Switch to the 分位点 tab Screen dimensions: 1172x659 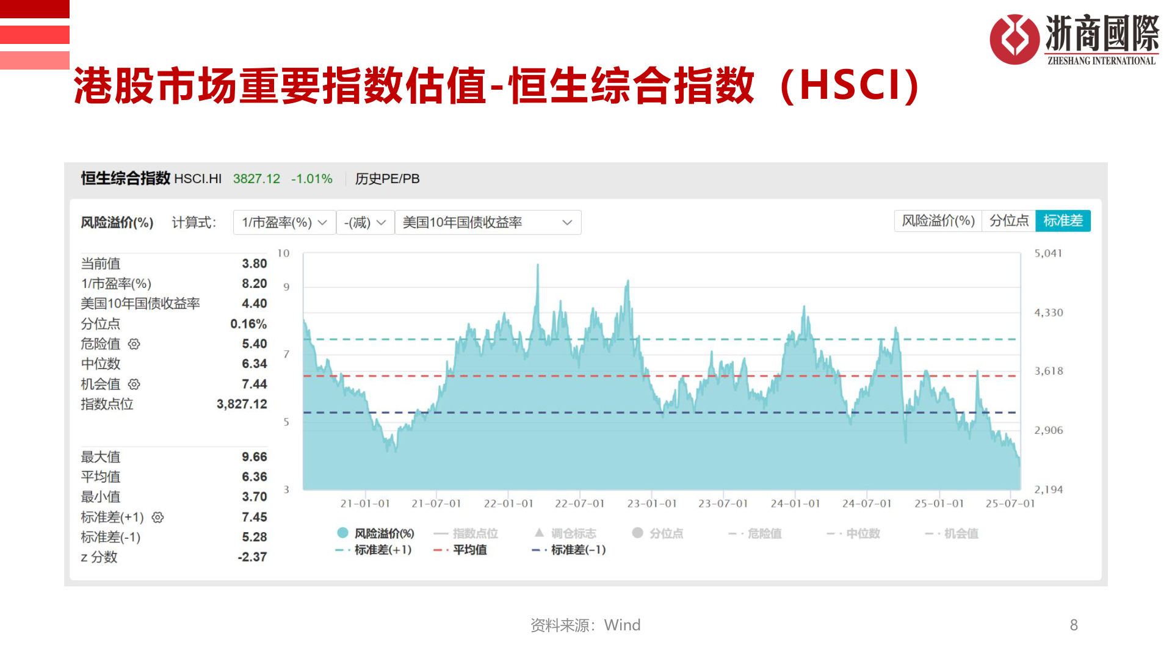[x=1008, y=221]
